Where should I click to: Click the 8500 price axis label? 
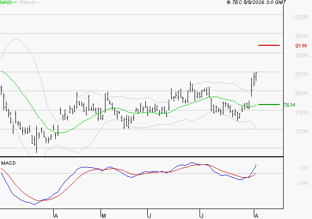(x=302, y=74)
